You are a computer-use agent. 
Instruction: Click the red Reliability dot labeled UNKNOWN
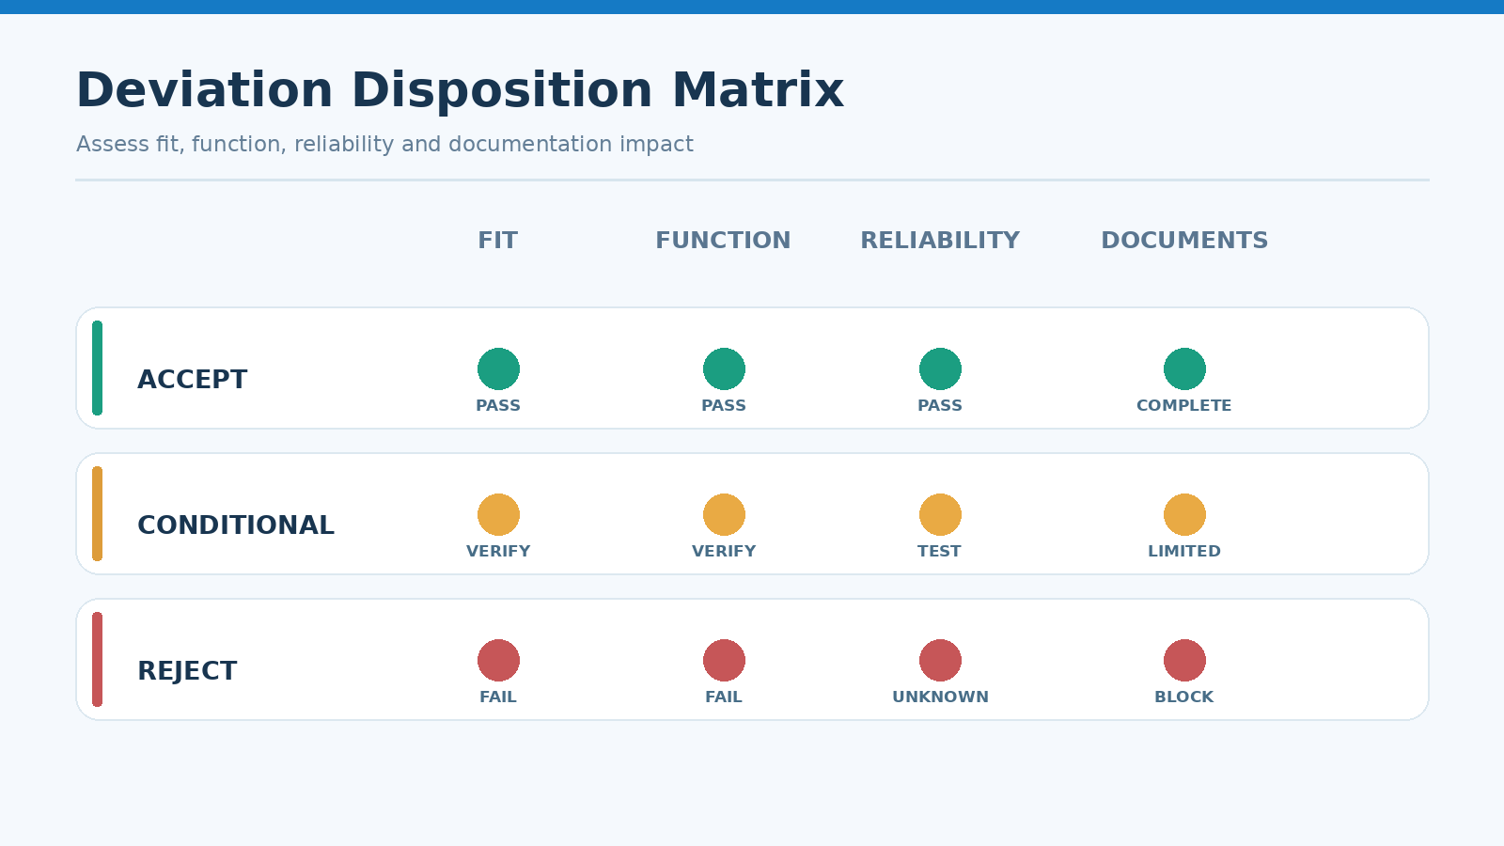pyautogui.click(x=940, y=660)
